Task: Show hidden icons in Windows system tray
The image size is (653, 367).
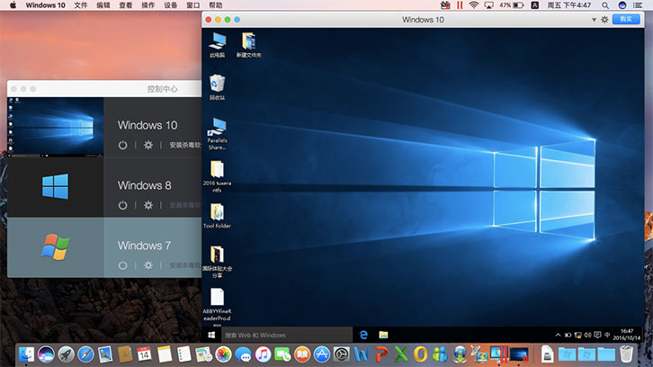Action: click(558, 335)
